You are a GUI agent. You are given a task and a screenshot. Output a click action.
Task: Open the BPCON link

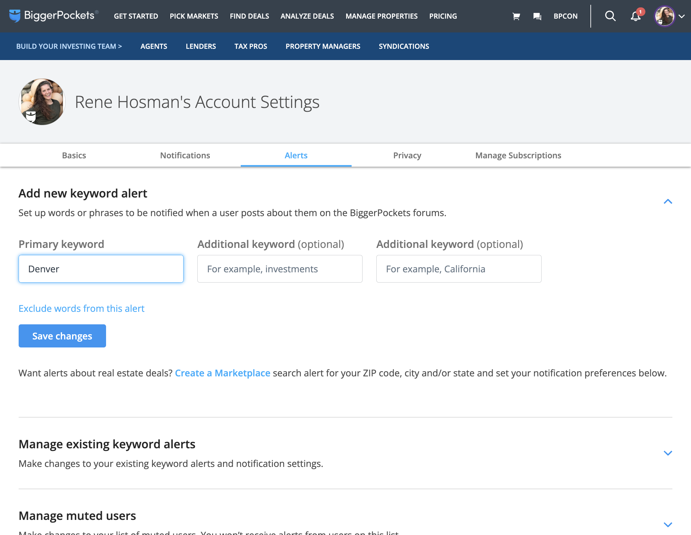[565, 16]
